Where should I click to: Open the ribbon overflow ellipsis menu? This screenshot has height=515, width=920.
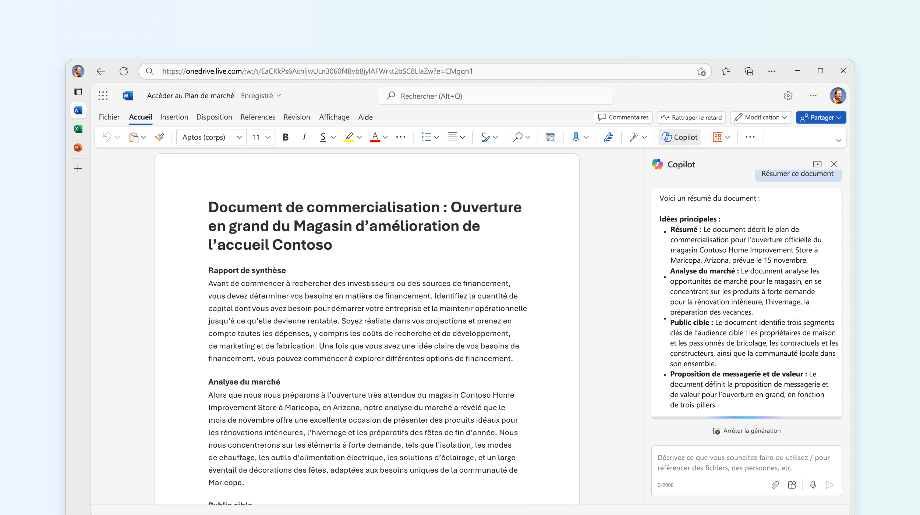click(750, 137)
